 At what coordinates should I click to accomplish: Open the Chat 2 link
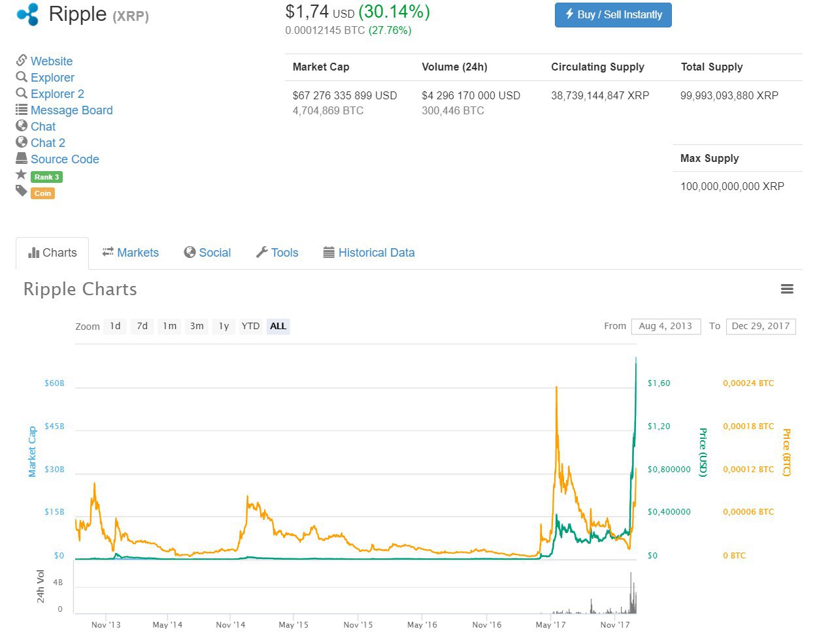pyautogui.click(x=48, y=142)
